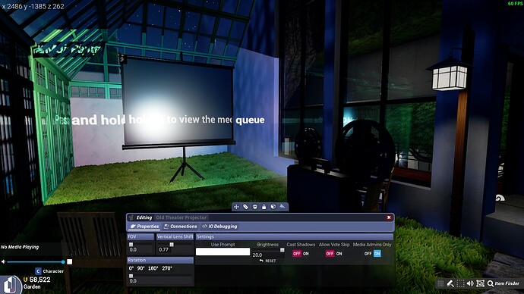Activate the dotted selection box tool
This screenshot has width=524, height=294.
click(460, 283)
